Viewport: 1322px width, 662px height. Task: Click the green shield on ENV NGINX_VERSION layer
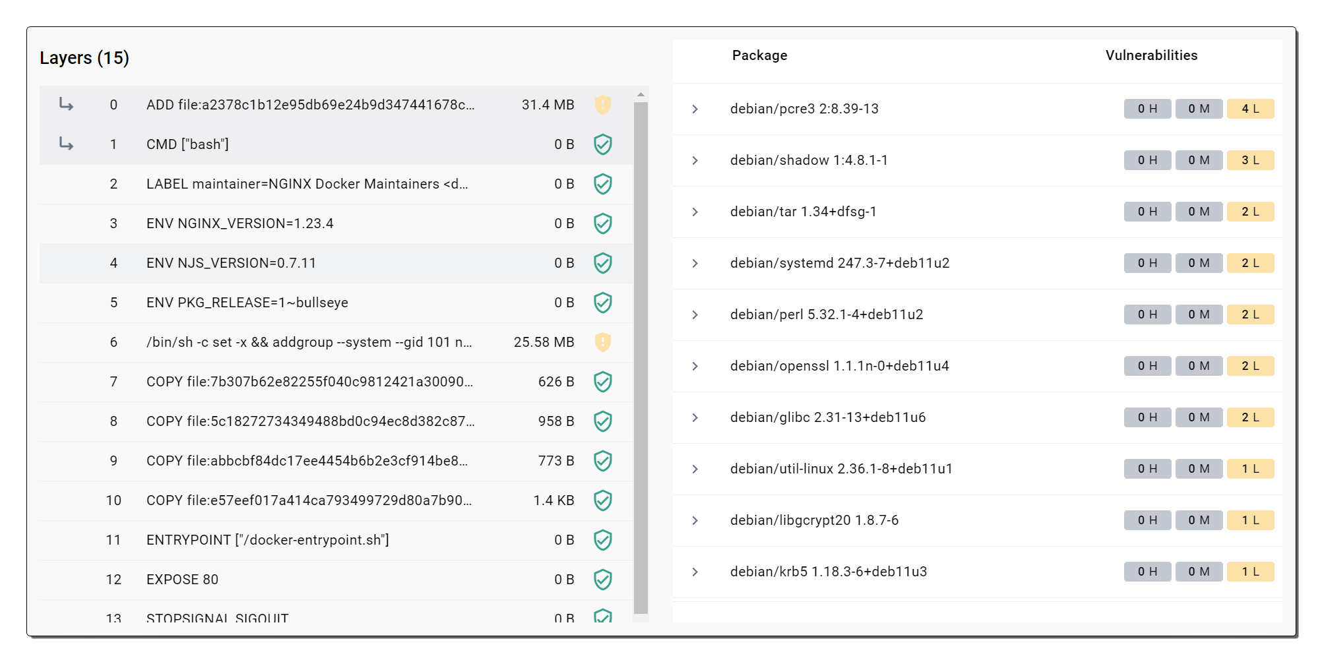coord(602,224)
